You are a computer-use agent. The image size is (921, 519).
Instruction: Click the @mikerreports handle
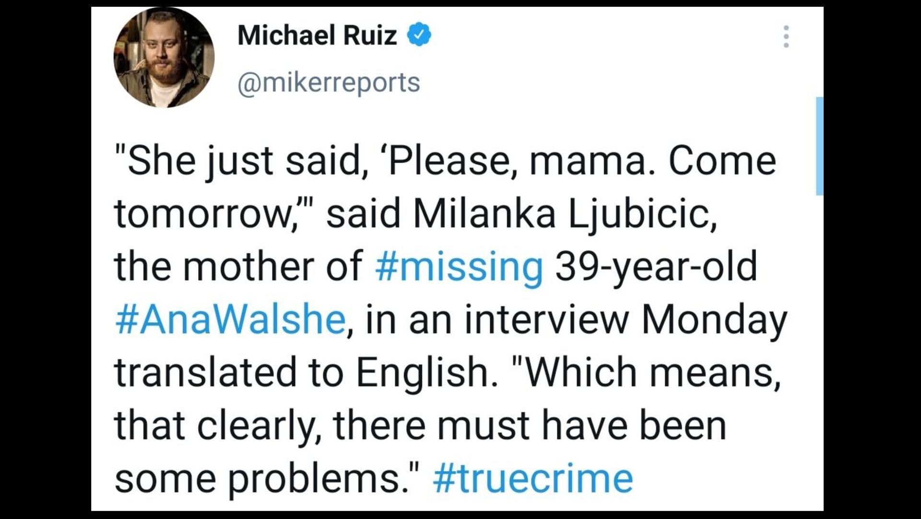[x=329, y=81]
